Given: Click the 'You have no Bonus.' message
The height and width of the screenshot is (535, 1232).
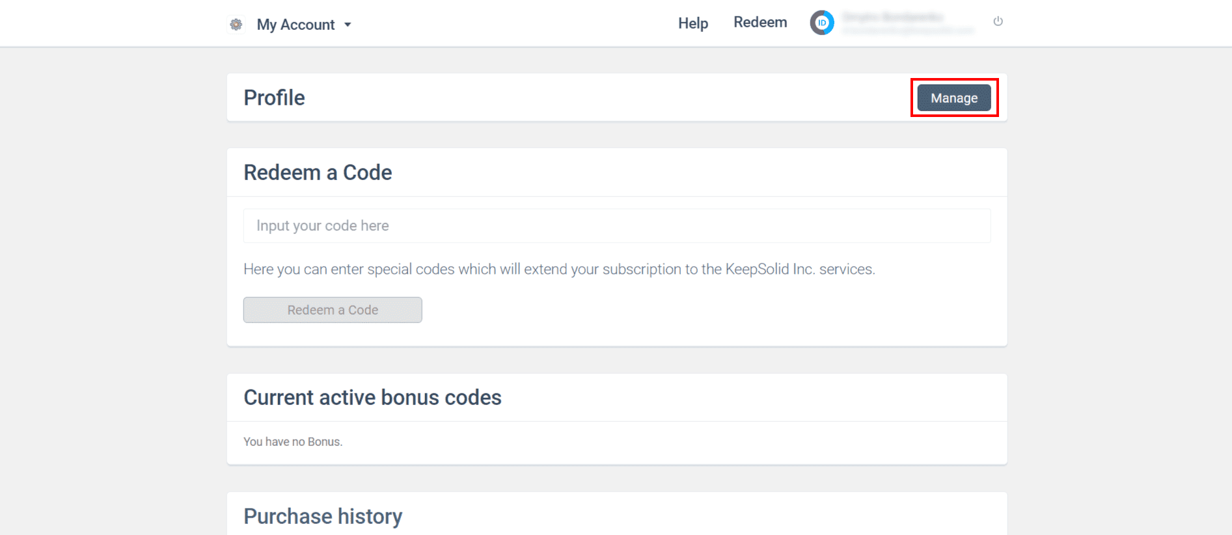Looking at the screenshot, I should [293, 442].
